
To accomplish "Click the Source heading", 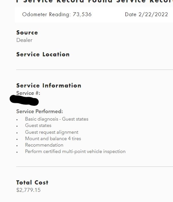I will [x=27, y=33].
